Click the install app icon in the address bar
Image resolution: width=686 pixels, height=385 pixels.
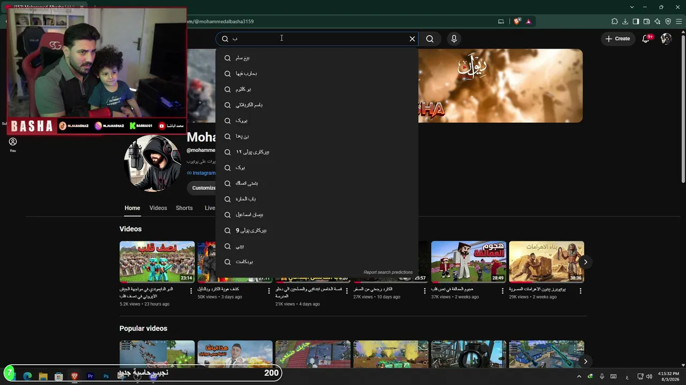[501, 21]
